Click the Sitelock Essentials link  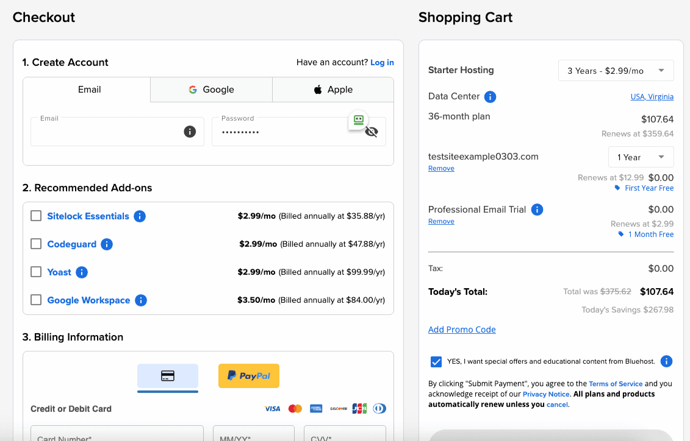(x=88, y=216)
